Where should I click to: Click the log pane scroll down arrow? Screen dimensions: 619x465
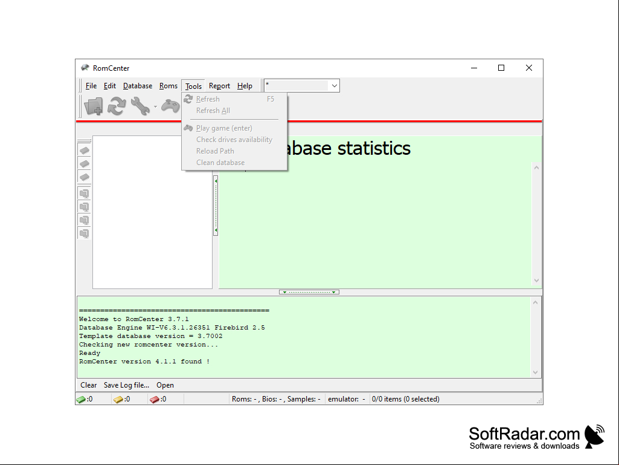(x=535, y=372)
